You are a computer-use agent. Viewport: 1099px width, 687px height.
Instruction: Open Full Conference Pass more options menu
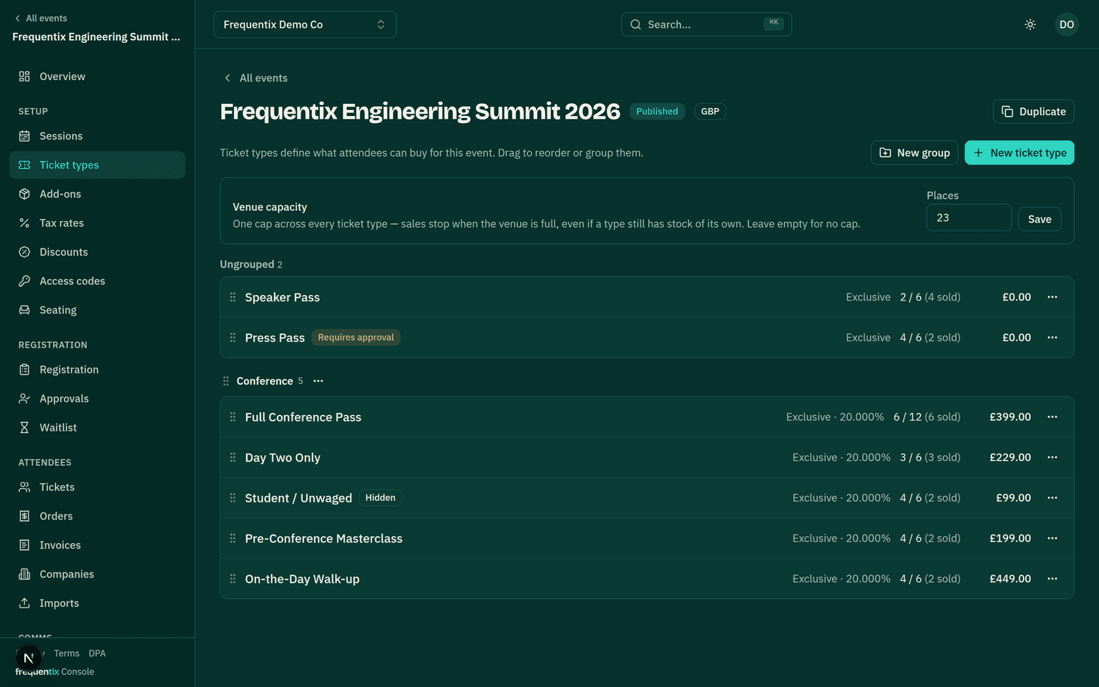click(1052, 417)
